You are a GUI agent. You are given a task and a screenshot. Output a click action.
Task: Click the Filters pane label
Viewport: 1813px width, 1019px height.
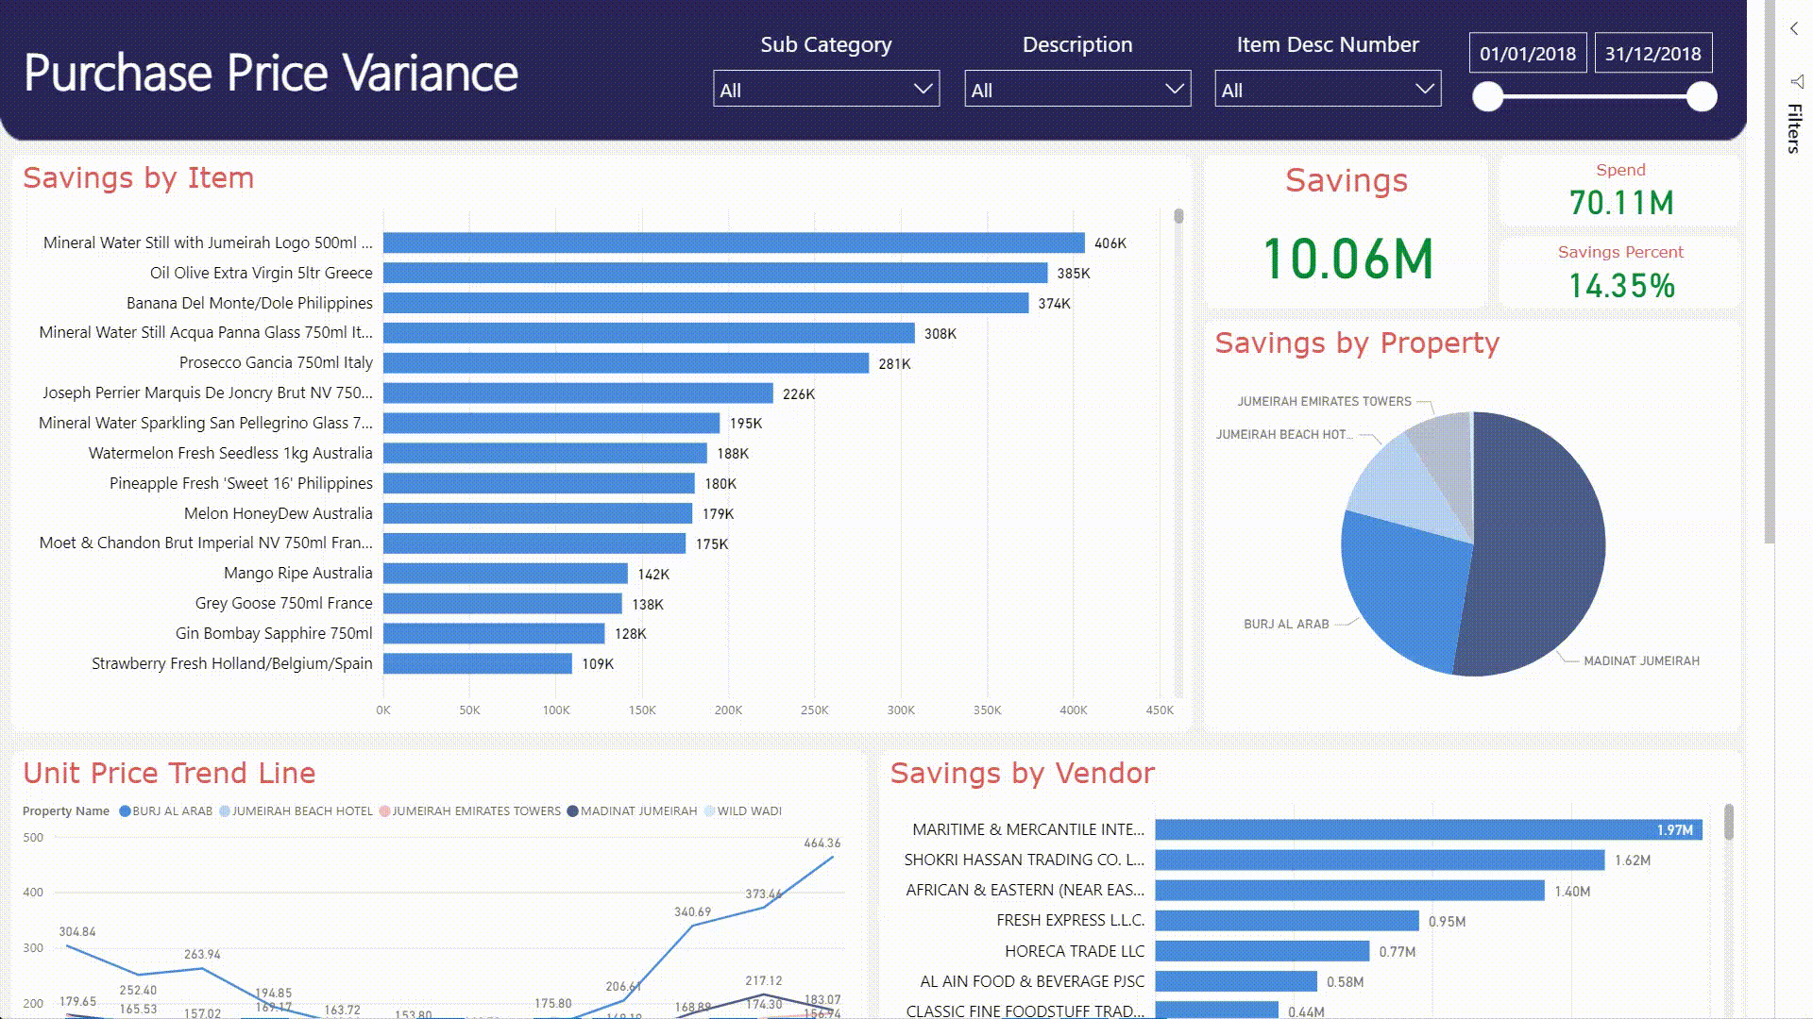(1794, 129)
